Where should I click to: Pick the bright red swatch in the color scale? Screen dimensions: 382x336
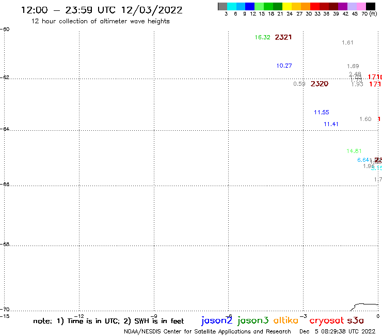tap(315, 6)
